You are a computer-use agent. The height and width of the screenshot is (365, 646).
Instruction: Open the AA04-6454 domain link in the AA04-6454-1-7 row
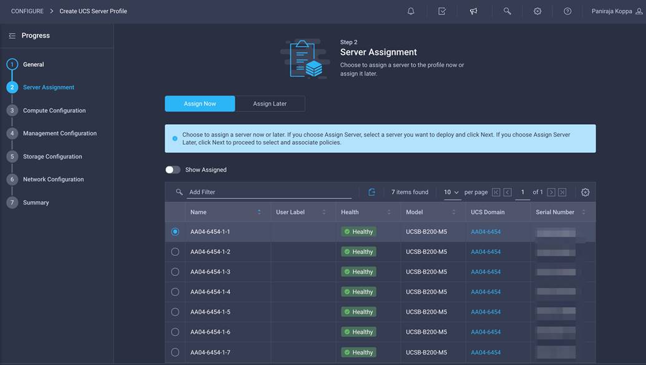486,353
